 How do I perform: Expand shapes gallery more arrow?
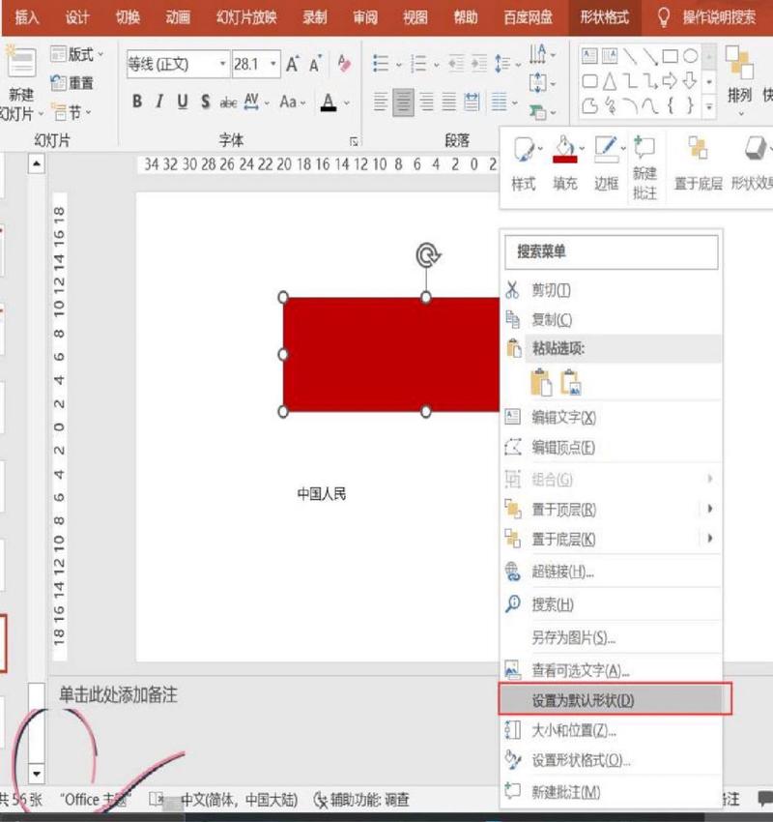point(709,107)
